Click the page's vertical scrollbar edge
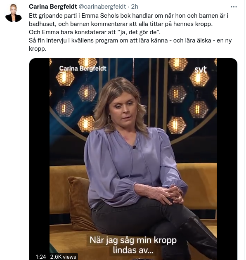Image resolution: width=246 pixels, height=260 pixels. point(245,130)
